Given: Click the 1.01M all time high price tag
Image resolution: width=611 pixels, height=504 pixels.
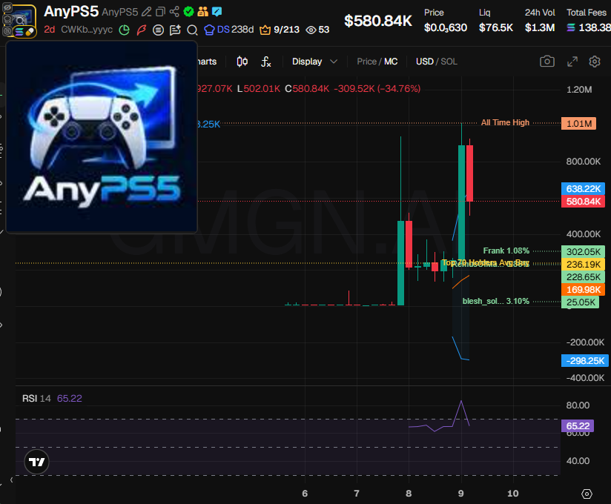Looking at the screenshot, I should [578, 124].
